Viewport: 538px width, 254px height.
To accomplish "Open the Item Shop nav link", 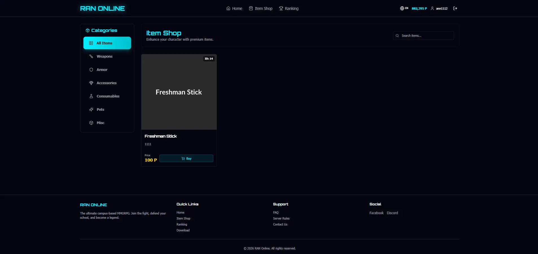I will pos(261,8).
